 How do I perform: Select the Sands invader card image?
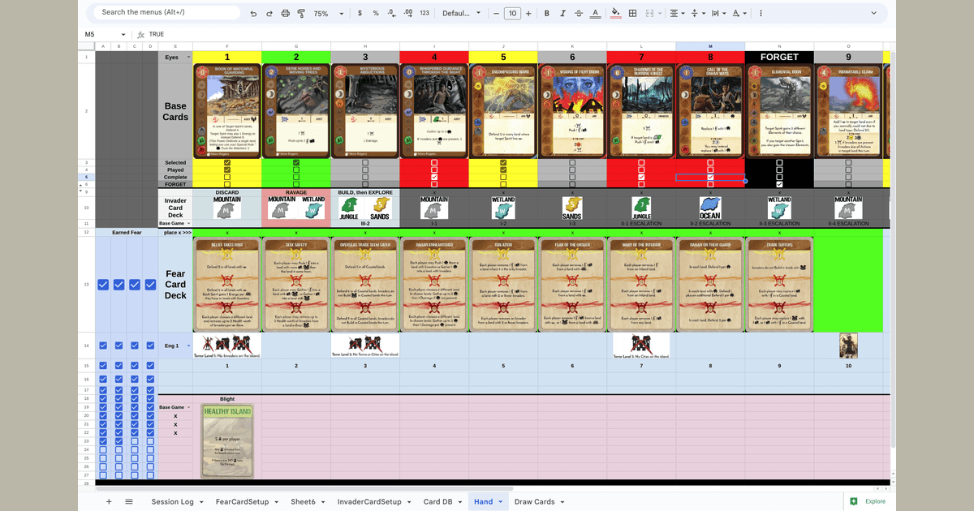tap(572, 207)
